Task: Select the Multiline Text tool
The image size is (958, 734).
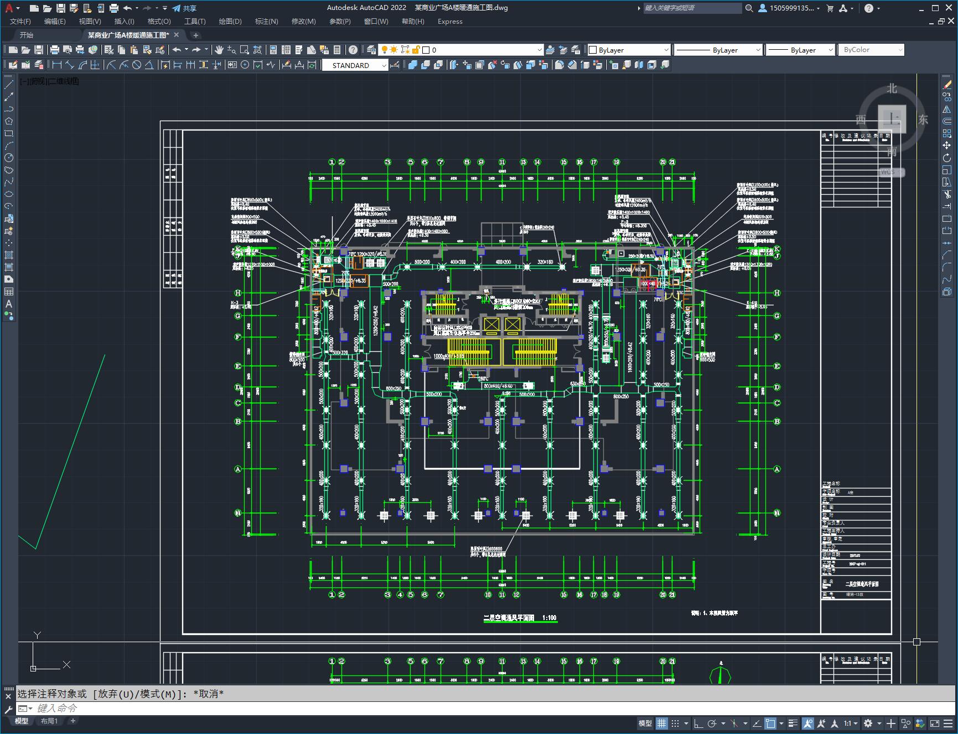Action: [x=9, y=304]
